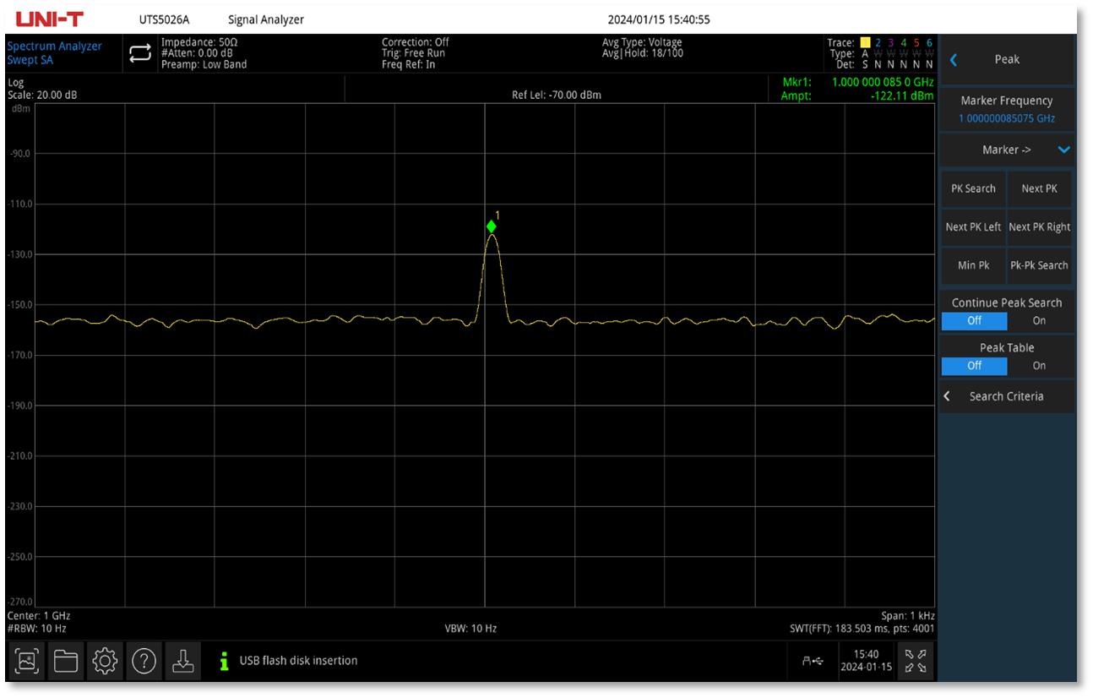1093x698 pixels.
Task: Click the save download icon
Action: tap(183, 661)
